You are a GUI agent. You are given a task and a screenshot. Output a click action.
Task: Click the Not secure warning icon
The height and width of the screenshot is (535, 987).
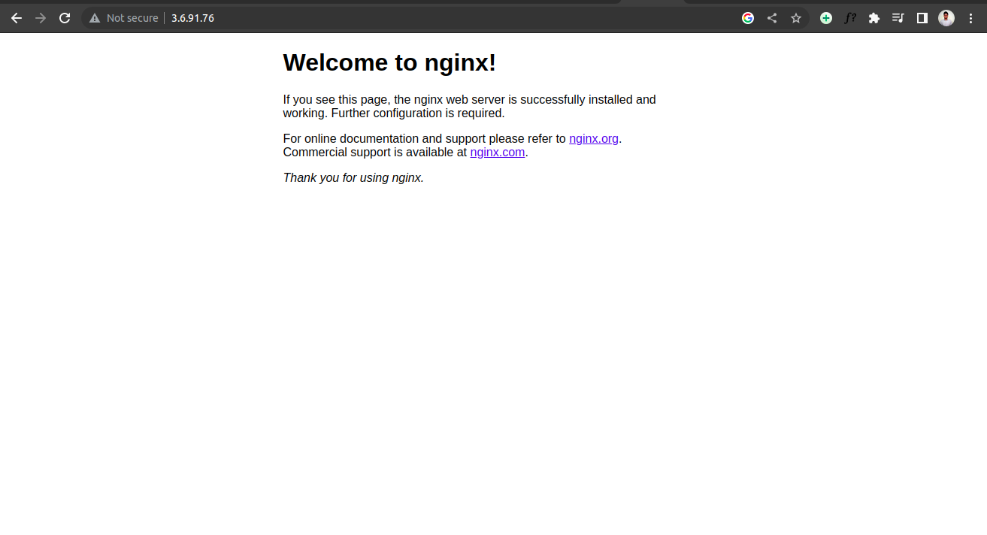[x=95, y=18]
